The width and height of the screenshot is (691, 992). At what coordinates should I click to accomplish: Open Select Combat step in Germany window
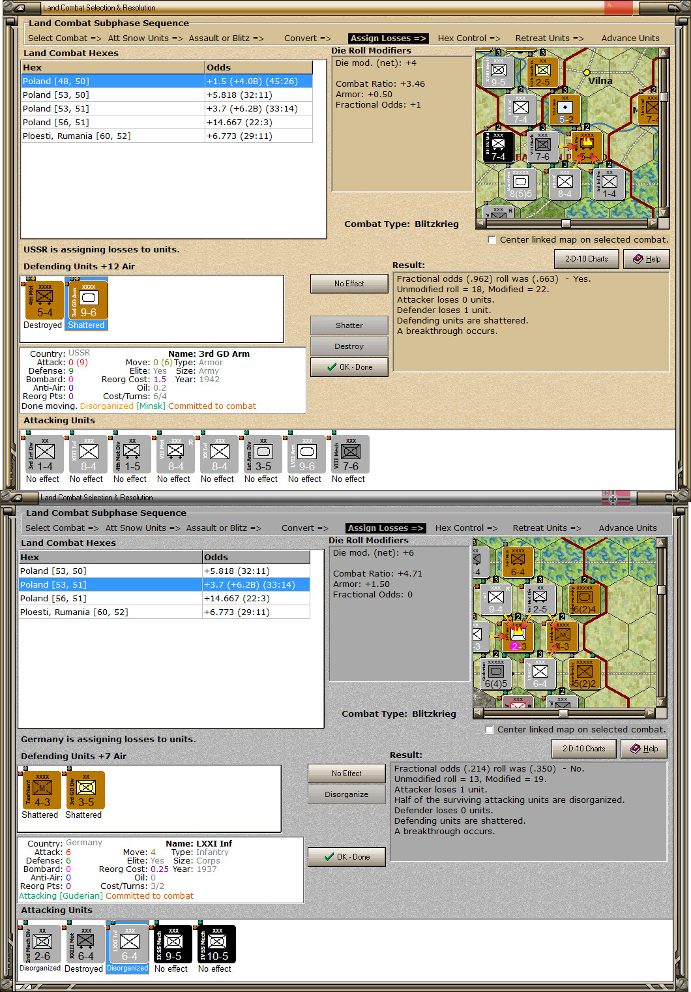(62, 528)
